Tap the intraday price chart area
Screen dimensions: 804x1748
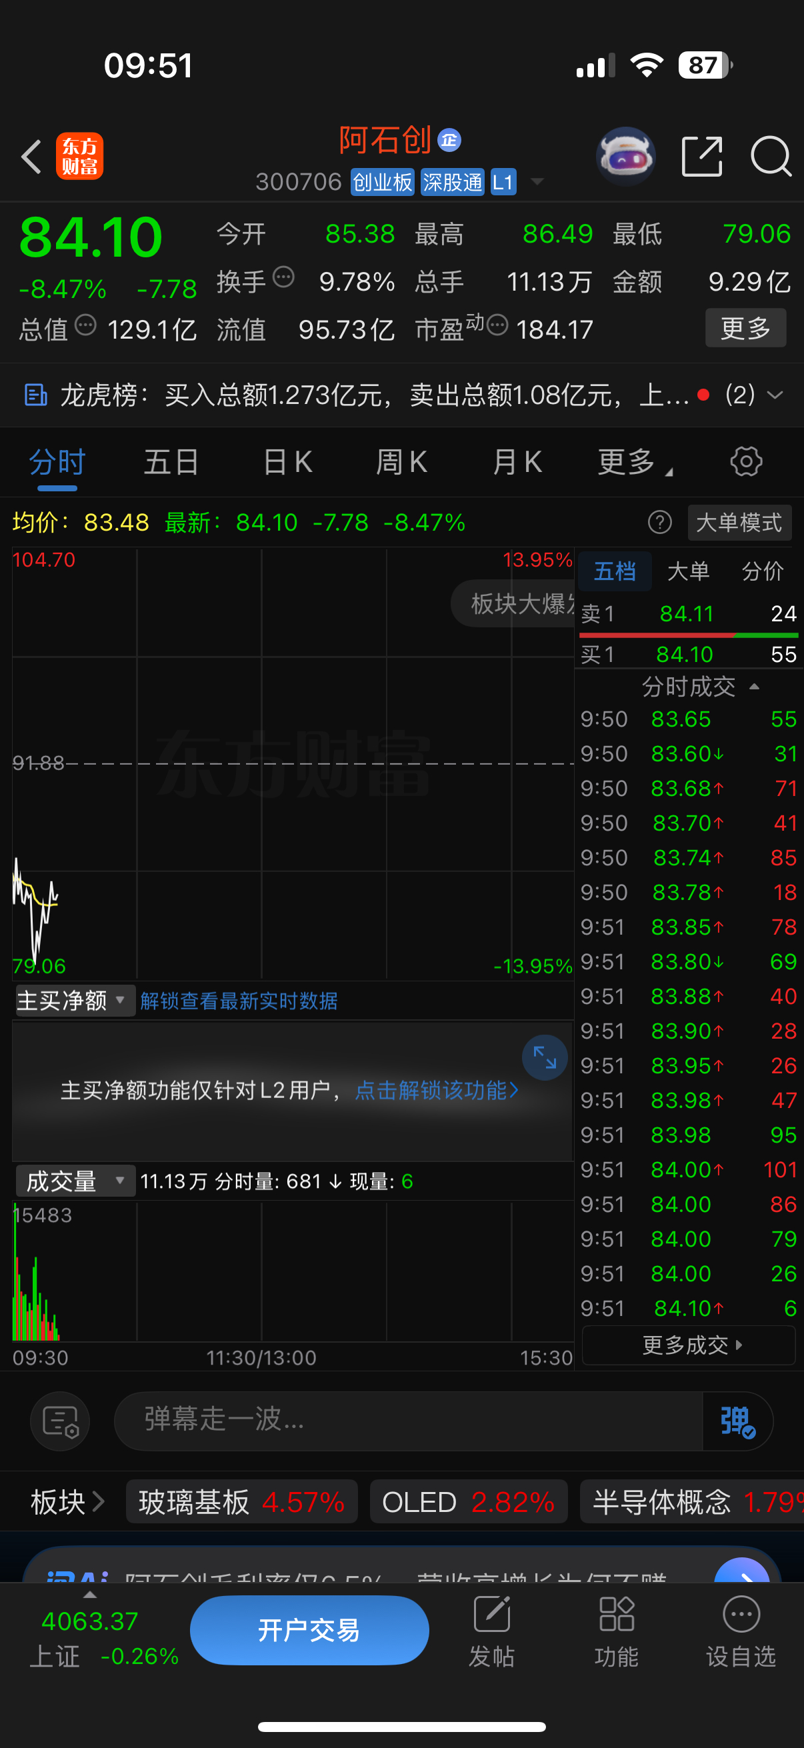point(293,763)
